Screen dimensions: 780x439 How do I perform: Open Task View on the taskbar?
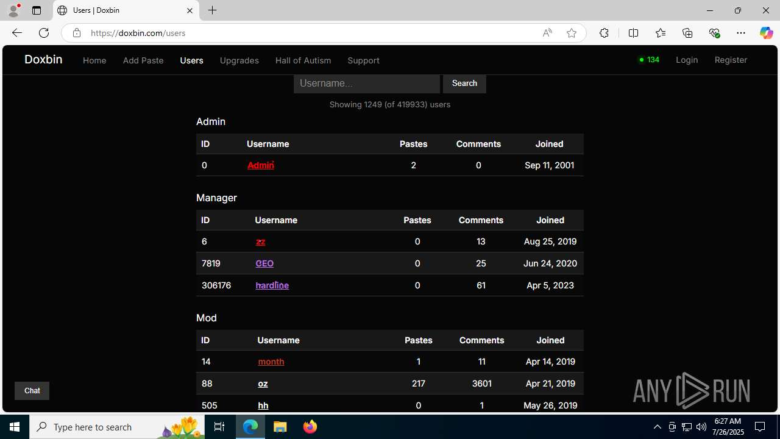(219, 427)
